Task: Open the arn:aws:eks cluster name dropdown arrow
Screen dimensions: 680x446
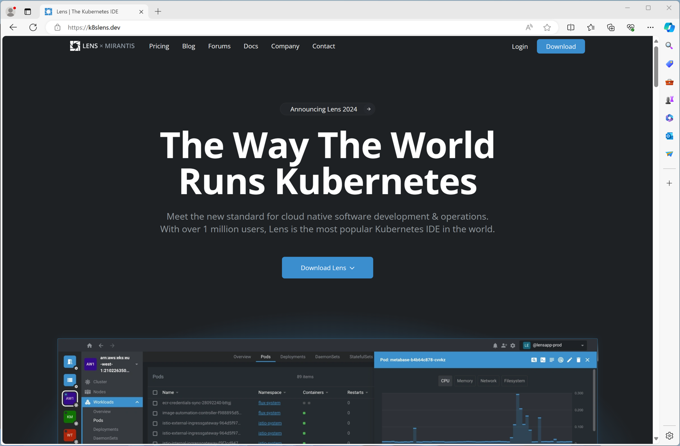Action: [x=136, y=364]
